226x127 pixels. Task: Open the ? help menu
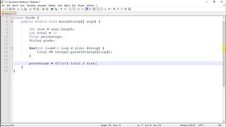point(97,6)
